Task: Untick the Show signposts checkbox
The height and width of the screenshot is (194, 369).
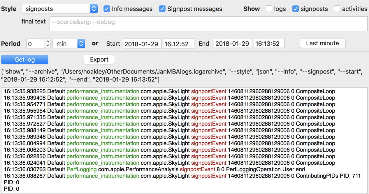Action: point(296,9)
